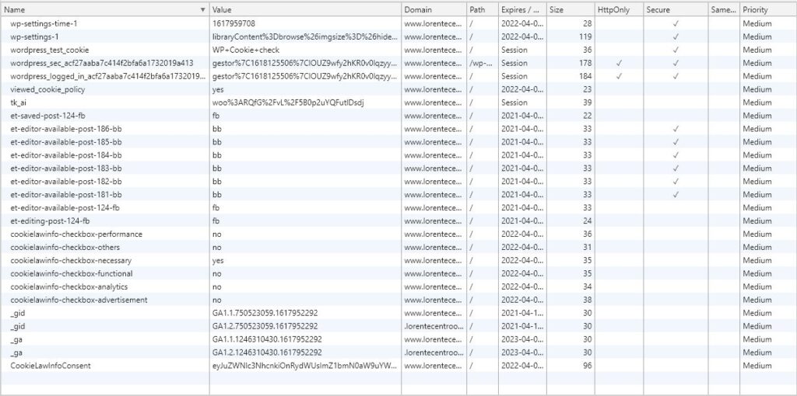Sort by the Expires column header
The height and width of the screenshot is (396, 797).
(x=522, y=9)
